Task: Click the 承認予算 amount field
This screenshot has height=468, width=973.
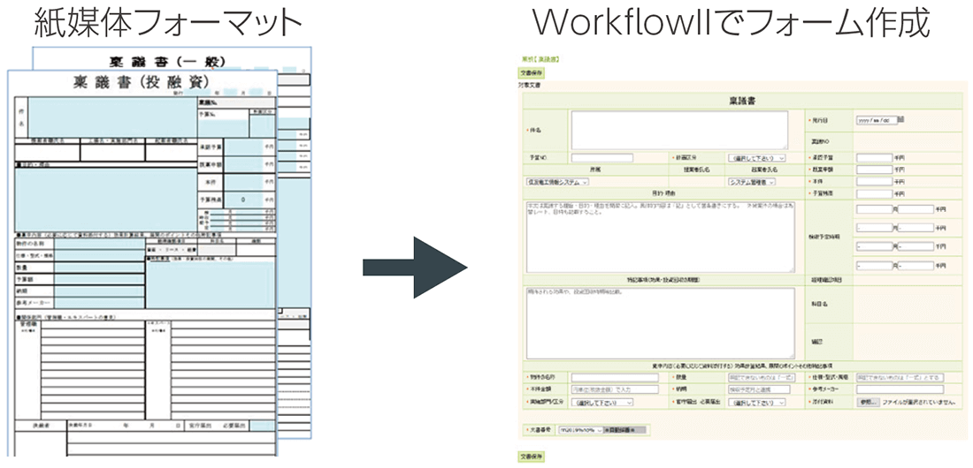Action: tap(874, 158)
